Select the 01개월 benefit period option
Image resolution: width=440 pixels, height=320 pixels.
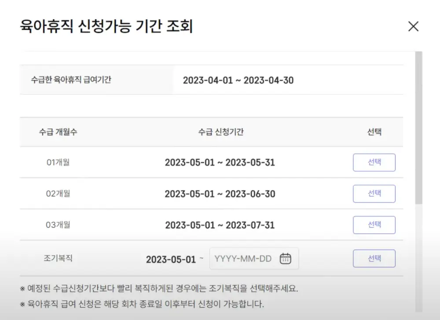374,162
